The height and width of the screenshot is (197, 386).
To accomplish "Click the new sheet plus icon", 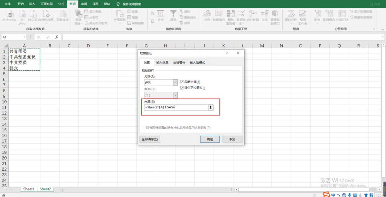I will (62, 190).
